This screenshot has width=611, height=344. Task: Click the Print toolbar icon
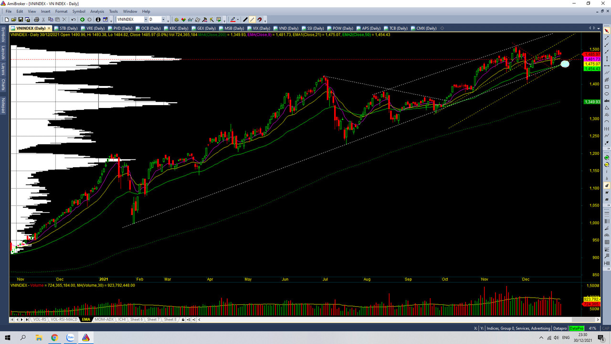(x=36, y=20)
